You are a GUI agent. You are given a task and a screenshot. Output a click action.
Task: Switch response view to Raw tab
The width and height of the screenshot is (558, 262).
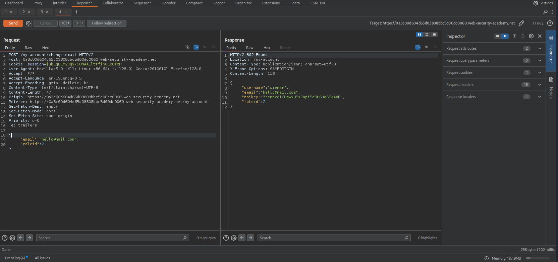pyautogui.click(x=249, y=48)
